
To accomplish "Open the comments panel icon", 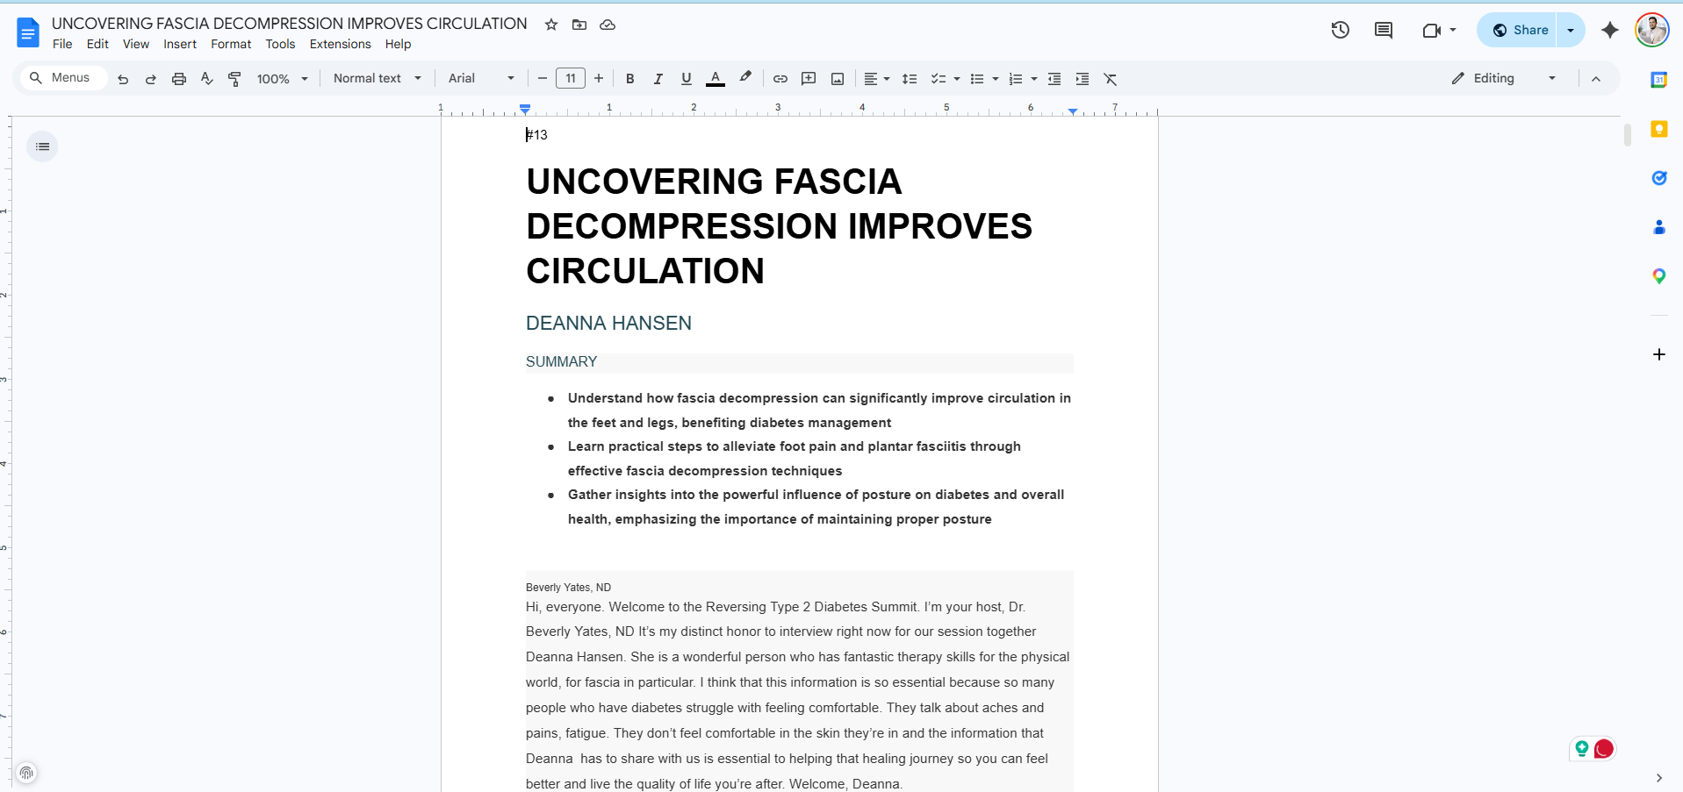I will coord(1384,30).
